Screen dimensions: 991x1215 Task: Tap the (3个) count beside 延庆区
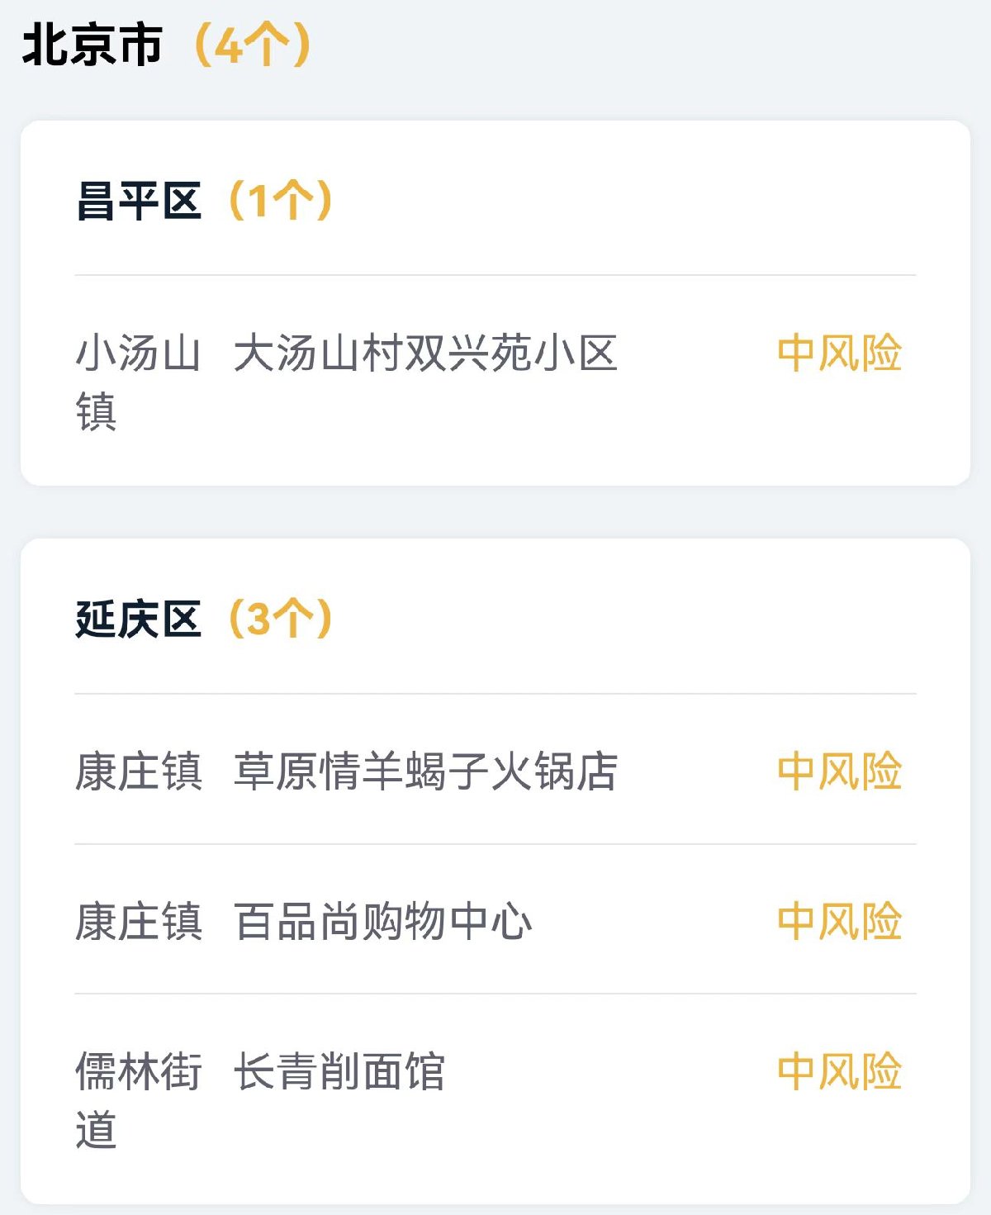(x=280, y=619)
